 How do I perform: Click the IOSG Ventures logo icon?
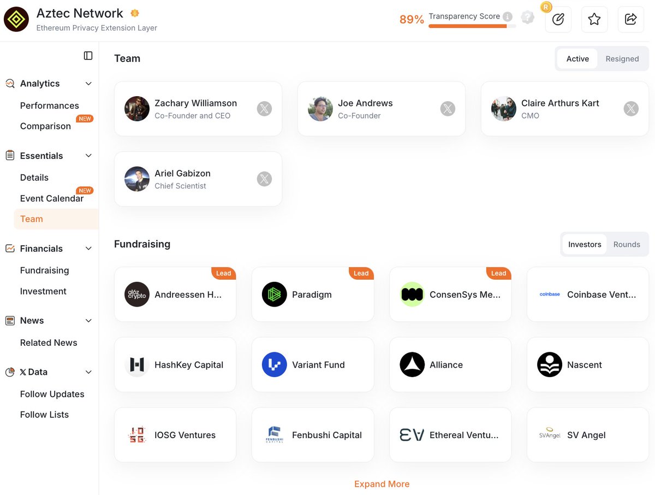point(137,435)
